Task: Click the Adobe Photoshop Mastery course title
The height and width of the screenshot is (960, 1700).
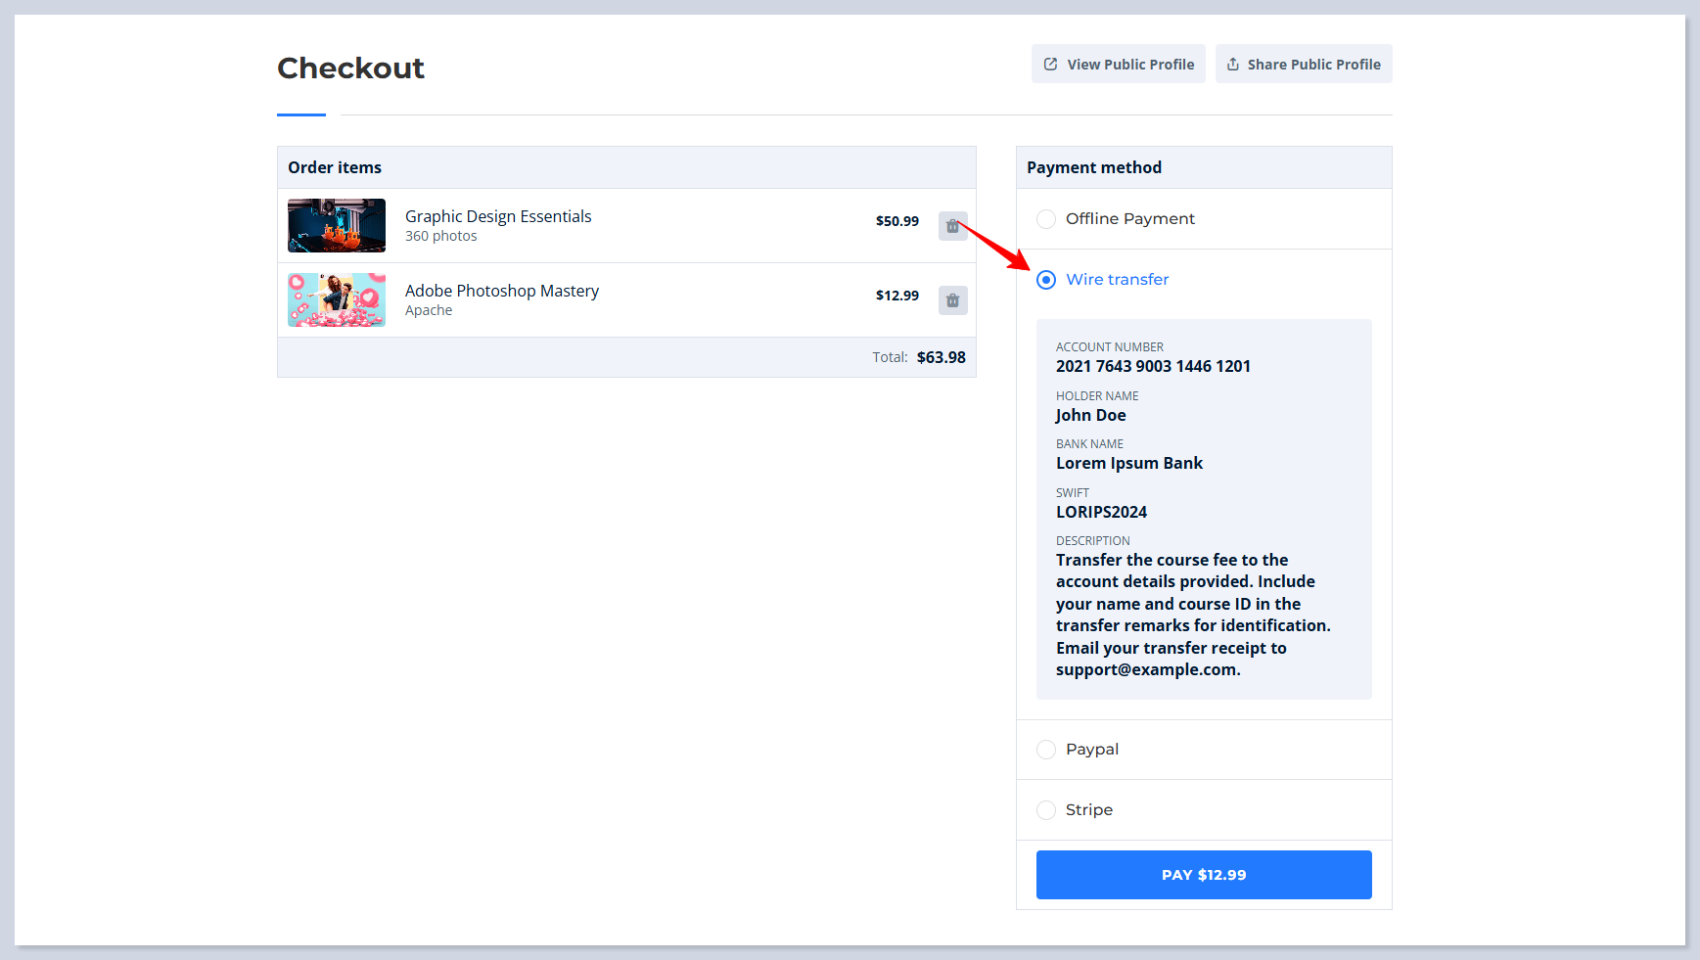Action: coord(502,291)
